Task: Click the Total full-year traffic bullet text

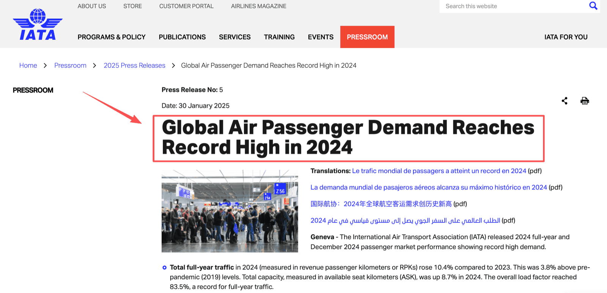Action: pyautogui.click(x=379, y=277)
